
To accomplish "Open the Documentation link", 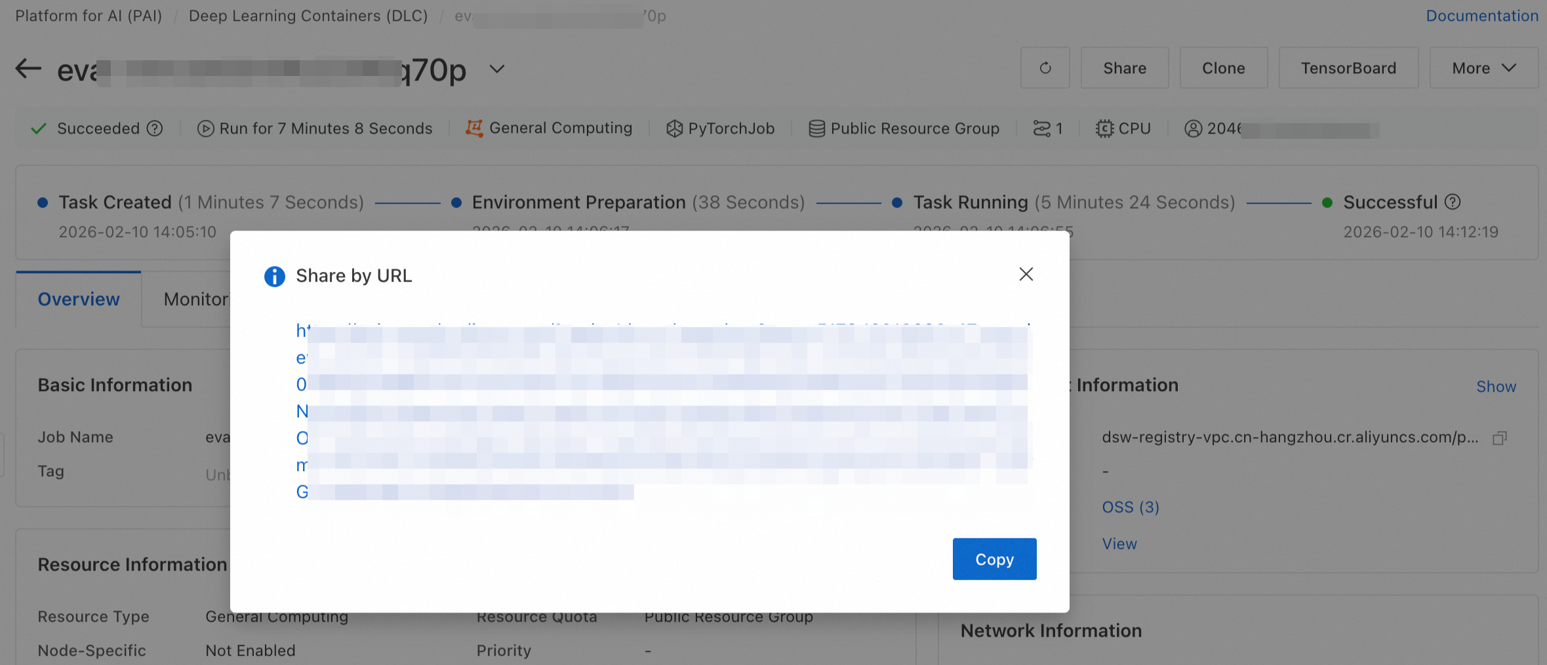I will [x=1482, y=16].
